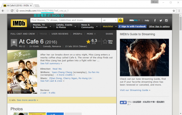Open IMDb's Instagram page icon
This screenshot has width=182, height=115.
coord(166,20)
